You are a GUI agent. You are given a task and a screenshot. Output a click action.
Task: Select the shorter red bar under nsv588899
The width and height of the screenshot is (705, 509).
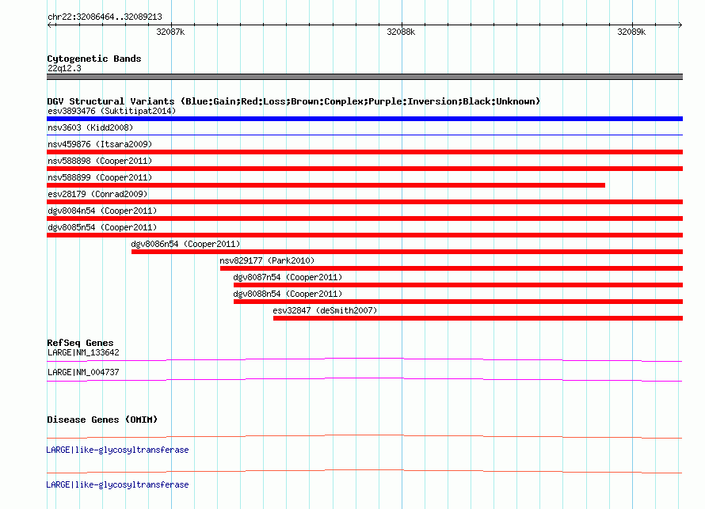[326, 185]
